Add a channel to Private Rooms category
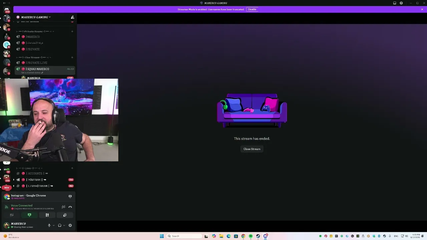The height and width of the screenshot is (240, 427). [x=72, y=31]
